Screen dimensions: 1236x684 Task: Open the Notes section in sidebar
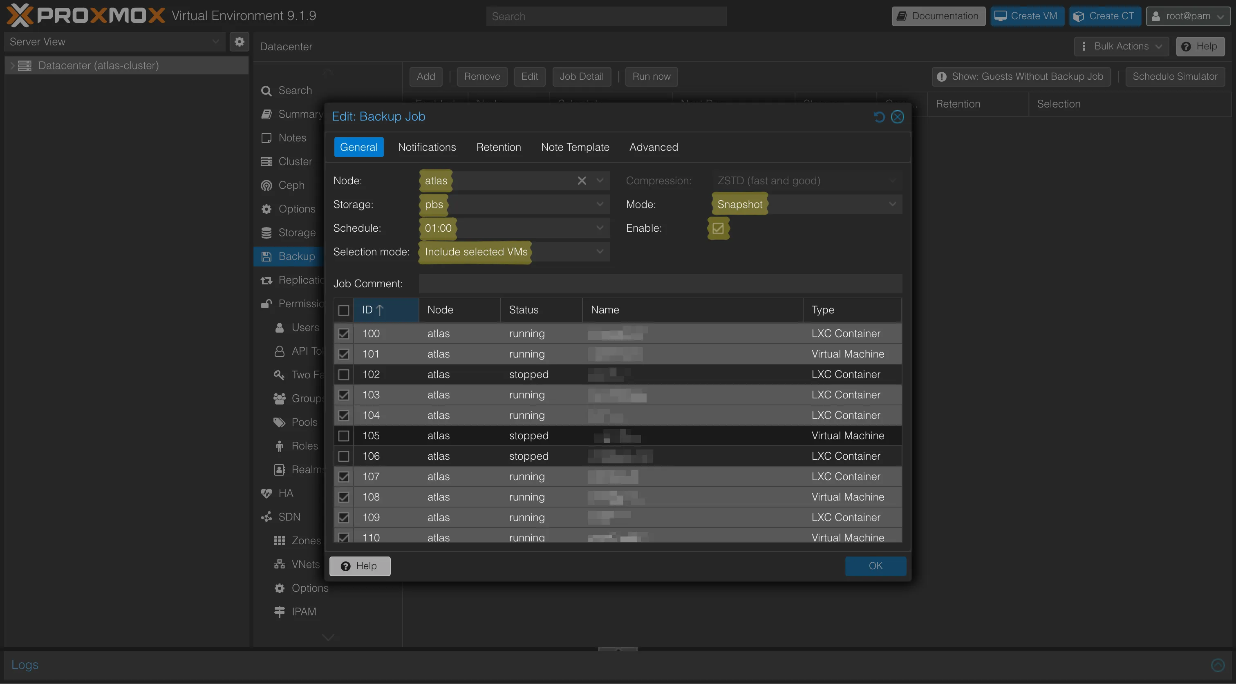[x=292, y=138]
